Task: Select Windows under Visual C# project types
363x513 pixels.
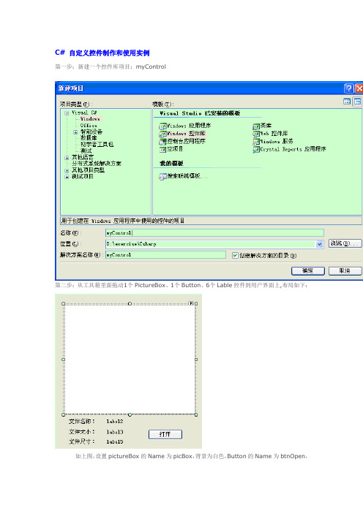Action: (x=90, y=119)
